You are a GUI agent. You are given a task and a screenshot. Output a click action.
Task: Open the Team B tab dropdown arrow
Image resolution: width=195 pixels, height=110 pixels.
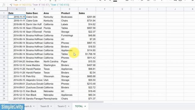[x=51, y=106]
